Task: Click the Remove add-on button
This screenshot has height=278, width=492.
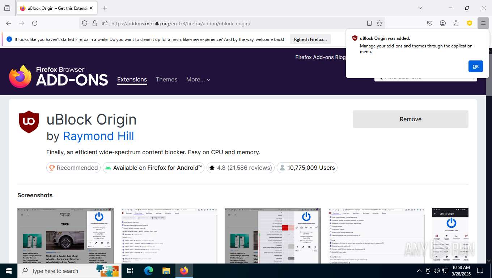Action: tap(411, 119)
